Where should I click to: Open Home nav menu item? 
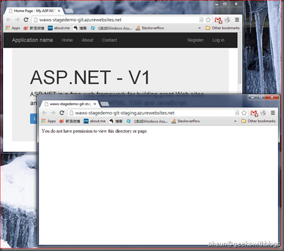[x=67, y=40]
